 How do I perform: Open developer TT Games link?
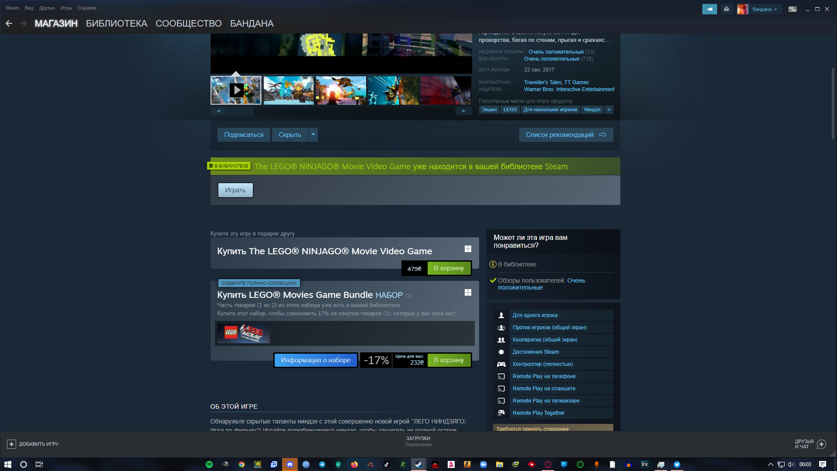576,82
